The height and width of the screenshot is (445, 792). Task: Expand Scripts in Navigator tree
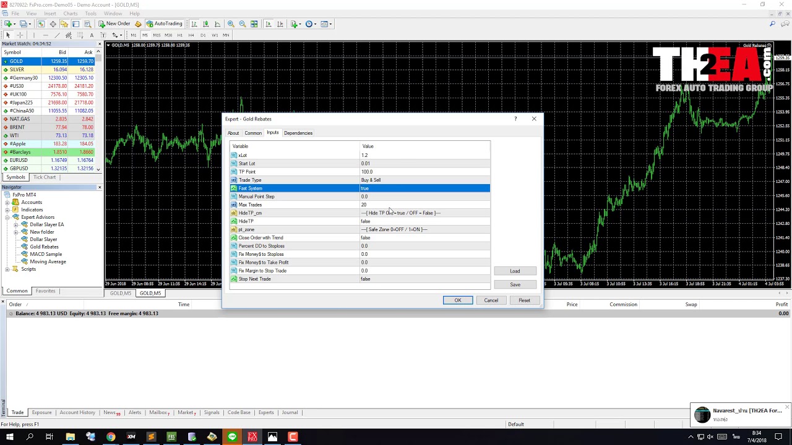pos(7,269)
